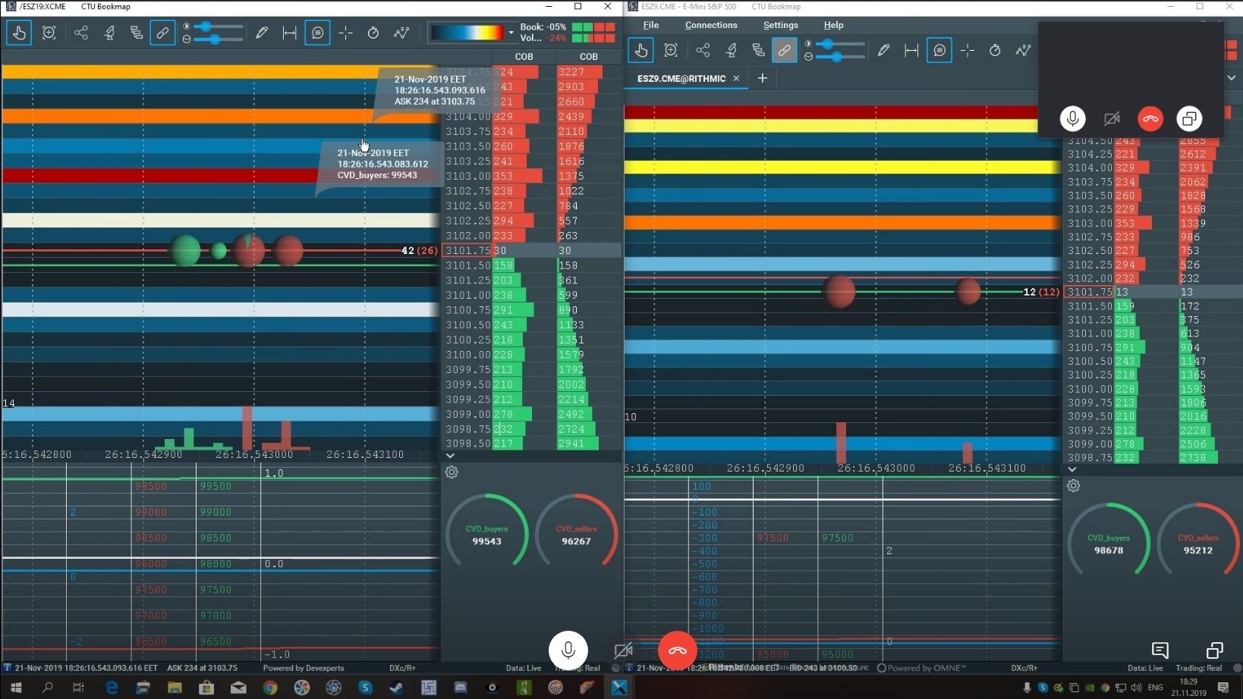Screen dimensions: 1243x699
Task: Toggle the chain link icon in left toolbar
Action: tap(162, 33)
